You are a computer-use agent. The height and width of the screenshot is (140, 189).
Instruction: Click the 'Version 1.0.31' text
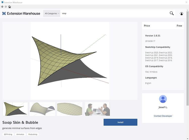point(153,36)
